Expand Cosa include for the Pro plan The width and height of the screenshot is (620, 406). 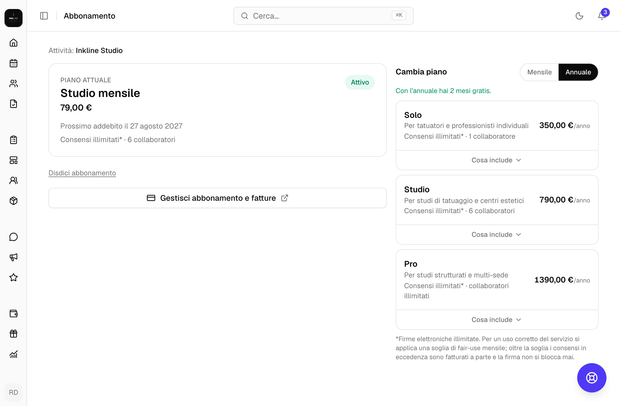tap(497, 320)
